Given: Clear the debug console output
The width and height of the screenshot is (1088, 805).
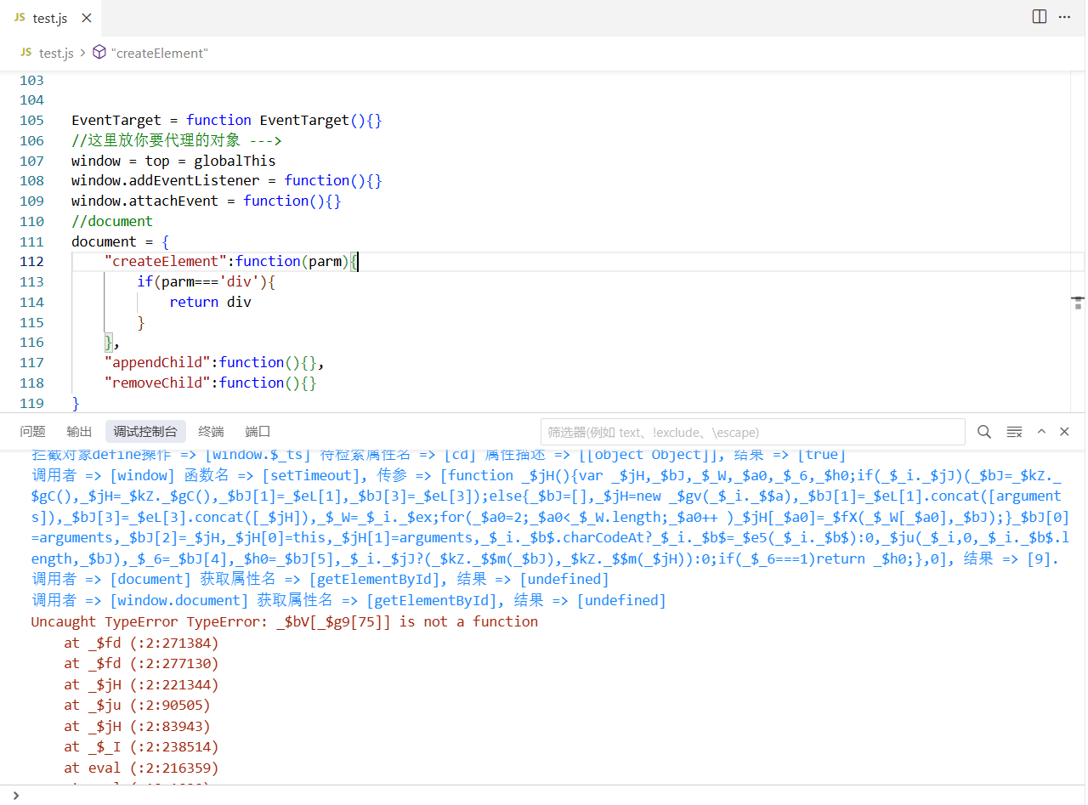Looking at the screenshot, I should coord(1014,432).
